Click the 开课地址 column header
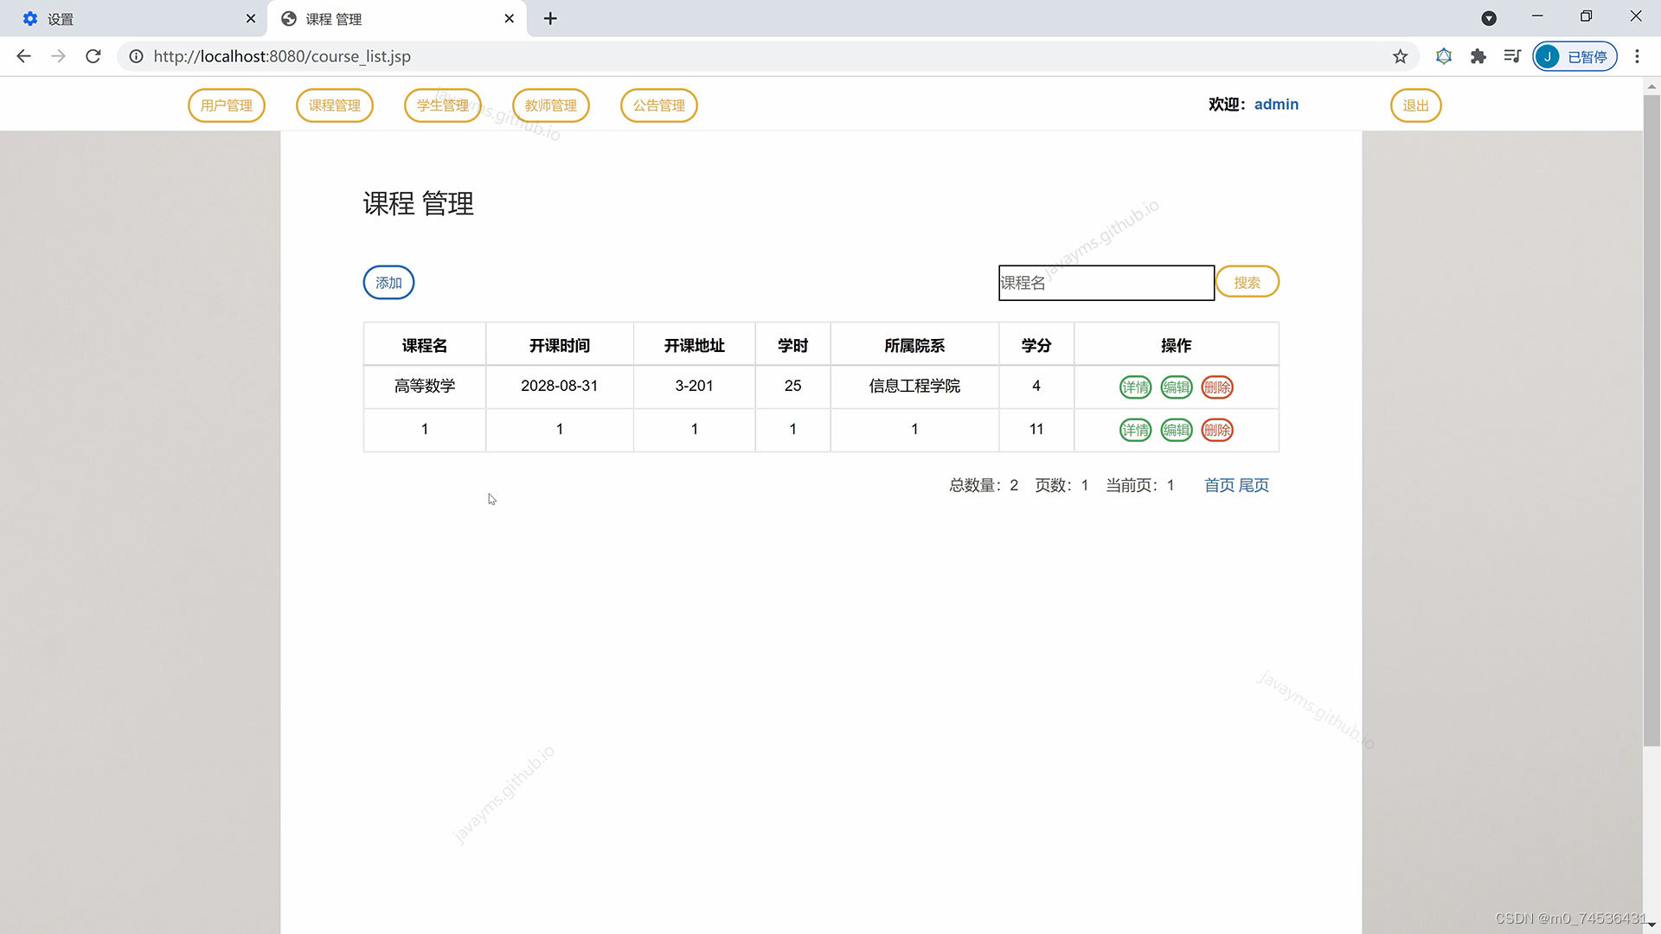The image size is (1661, 934). click(695, 345)
